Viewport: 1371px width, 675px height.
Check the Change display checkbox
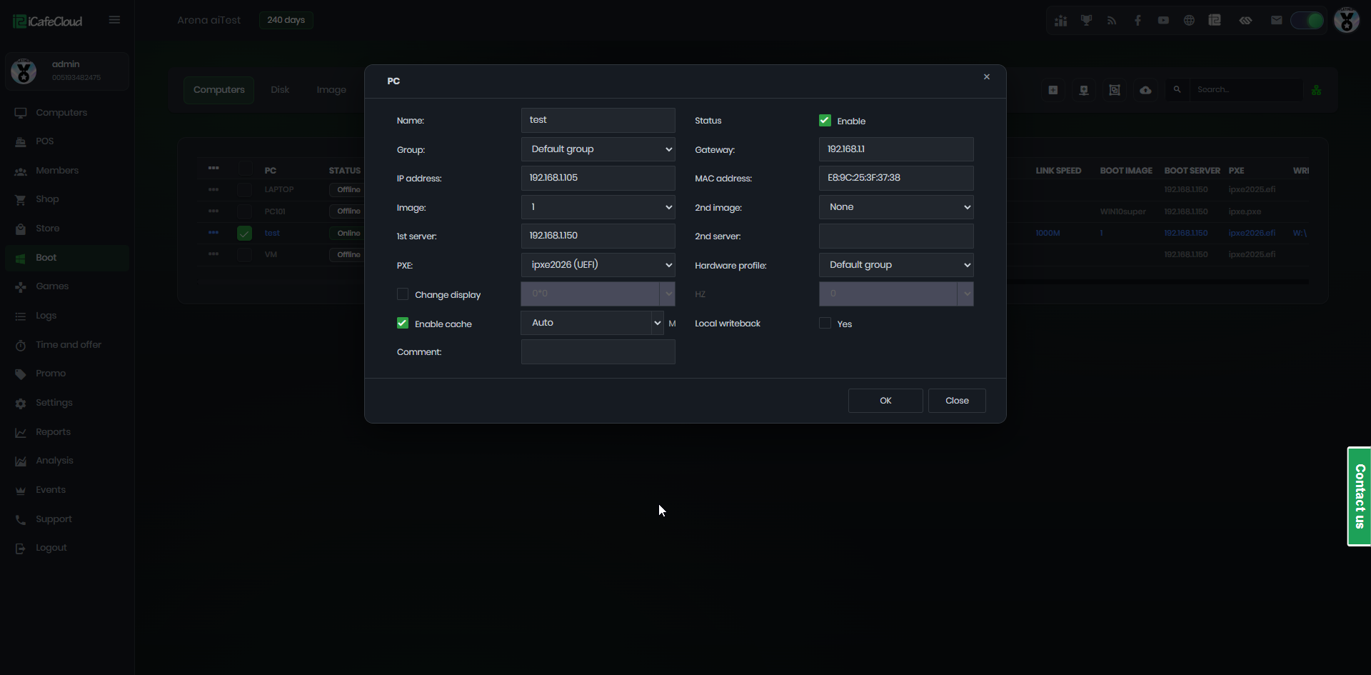403,294
